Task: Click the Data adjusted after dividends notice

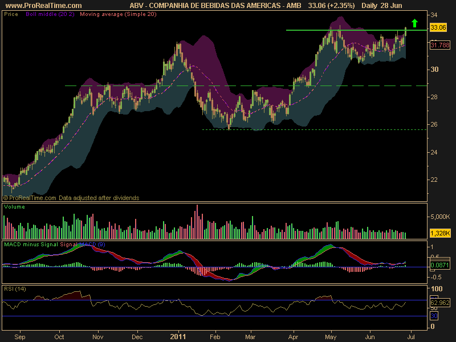Action: tap(99, 198)
